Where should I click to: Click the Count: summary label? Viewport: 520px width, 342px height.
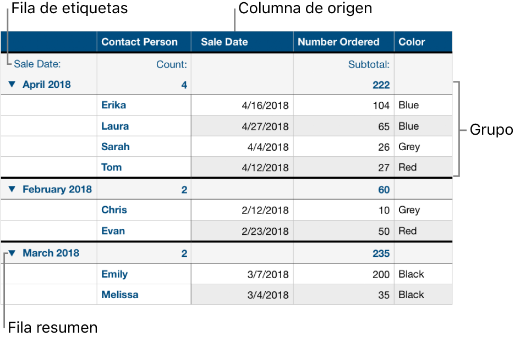171,64
